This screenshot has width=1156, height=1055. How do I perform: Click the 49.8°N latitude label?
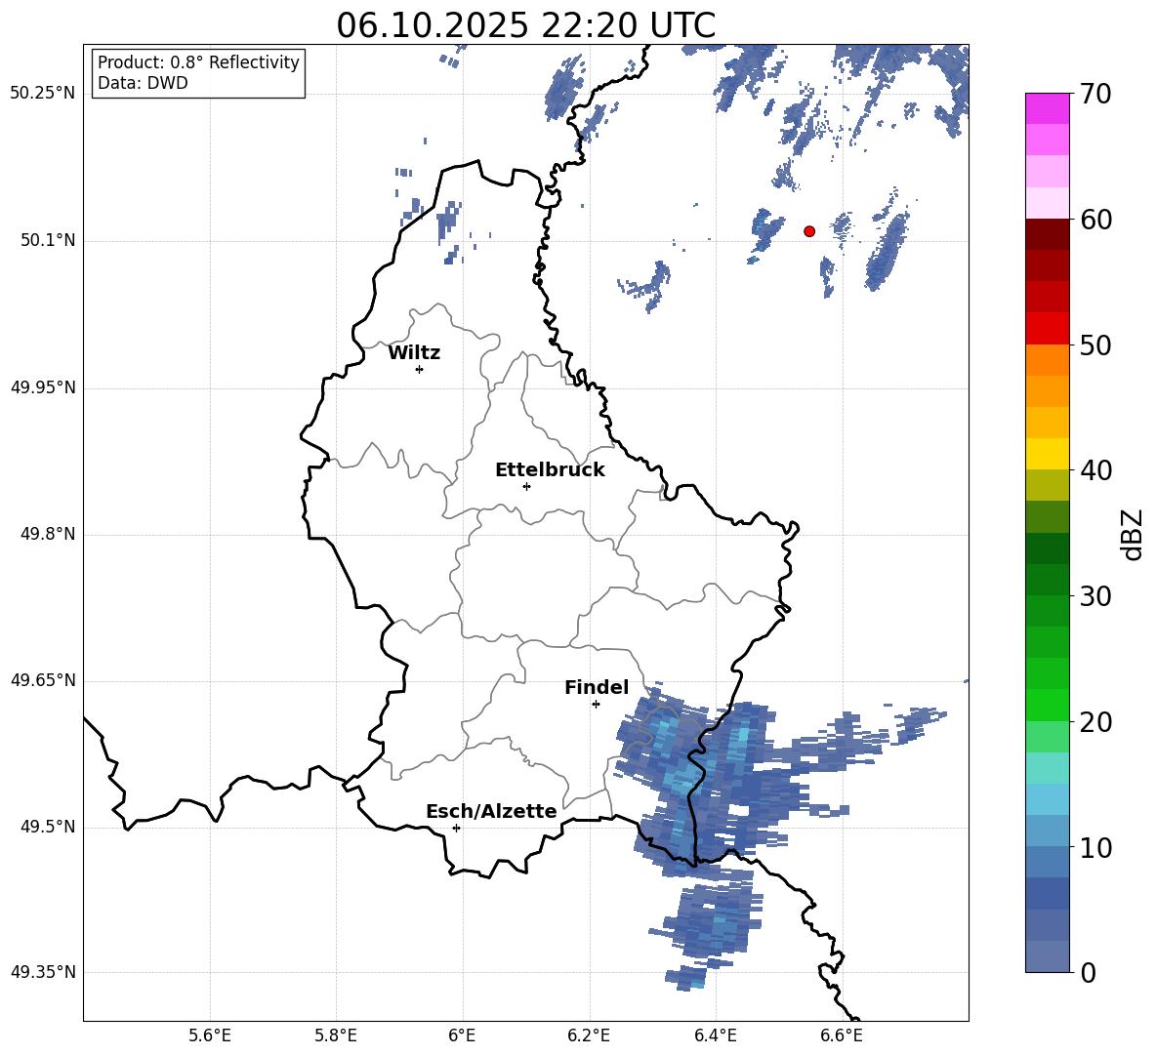click(48, 534)
